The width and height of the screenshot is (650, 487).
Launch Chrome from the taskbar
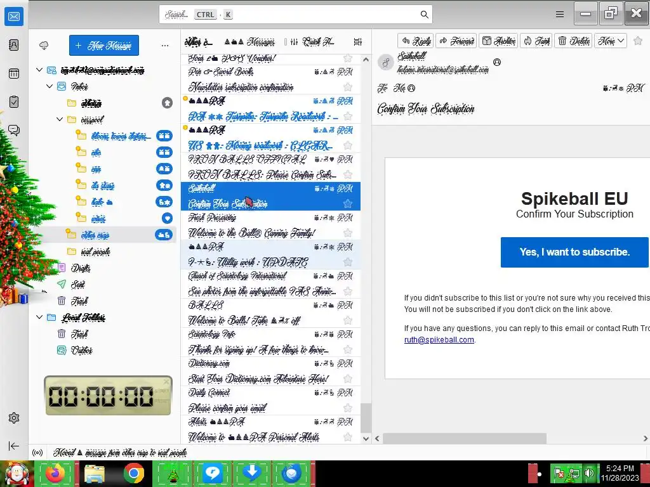point(133,473)
